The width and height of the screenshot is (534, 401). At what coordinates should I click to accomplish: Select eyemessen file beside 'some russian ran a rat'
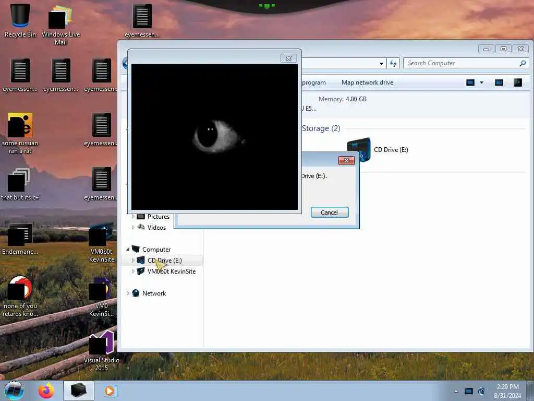102,129
